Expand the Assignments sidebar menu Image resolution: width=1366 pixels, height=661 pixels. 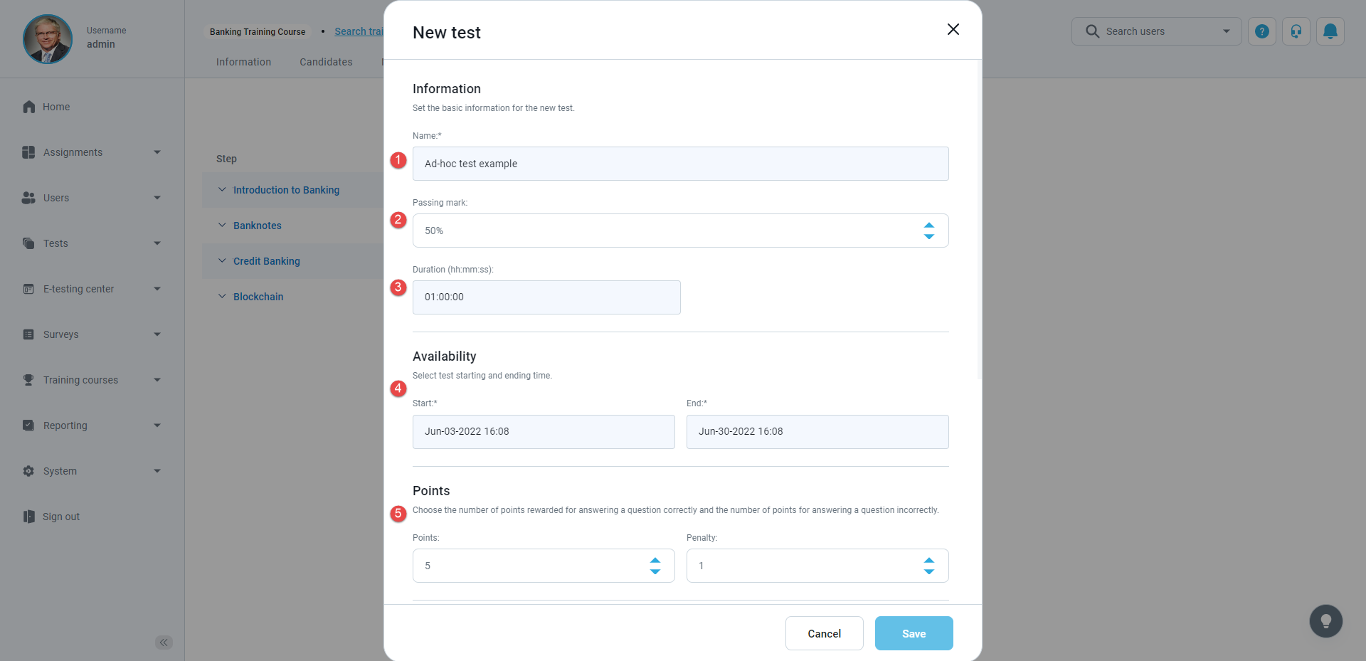coord(157,152)
